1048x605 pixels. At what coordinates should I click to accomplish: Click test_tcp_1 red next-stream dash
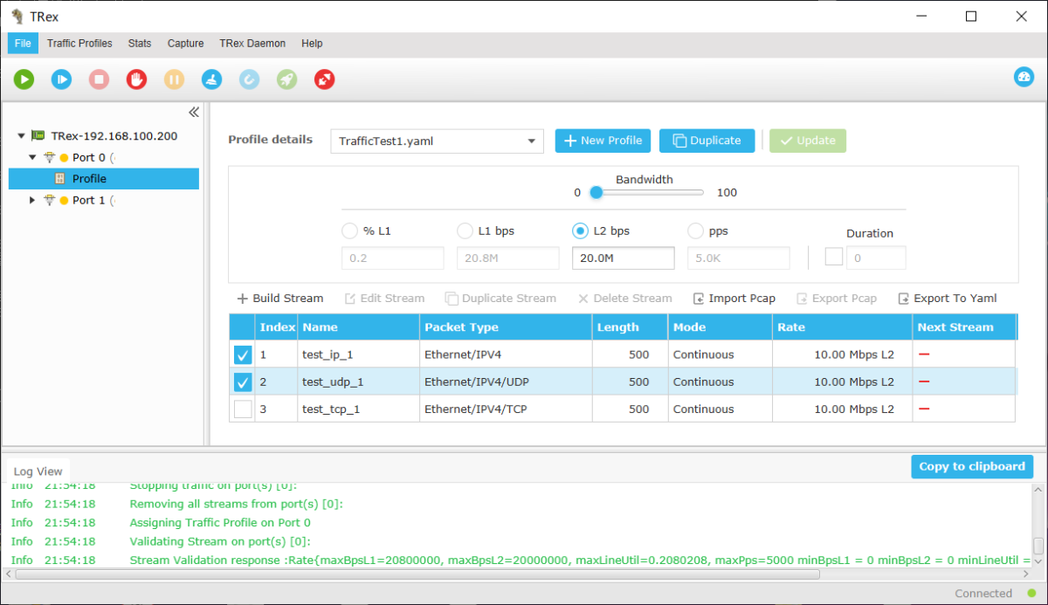[924, 409]
